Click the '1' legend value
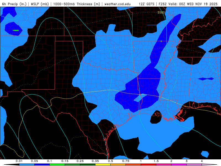221x166 pixels. pos(141,161)
